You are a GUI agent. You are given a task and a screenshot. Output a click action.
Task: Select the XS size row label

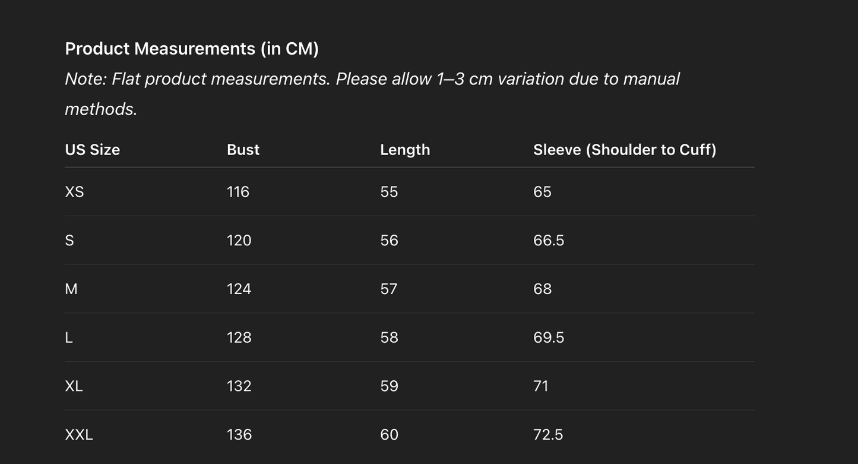(x=74, y=192)
